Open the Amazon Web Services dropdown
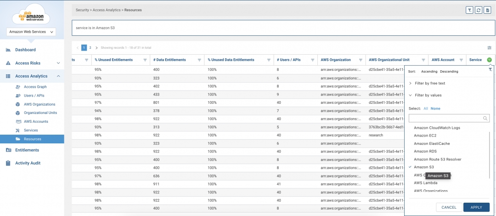 tap(32, 32)
